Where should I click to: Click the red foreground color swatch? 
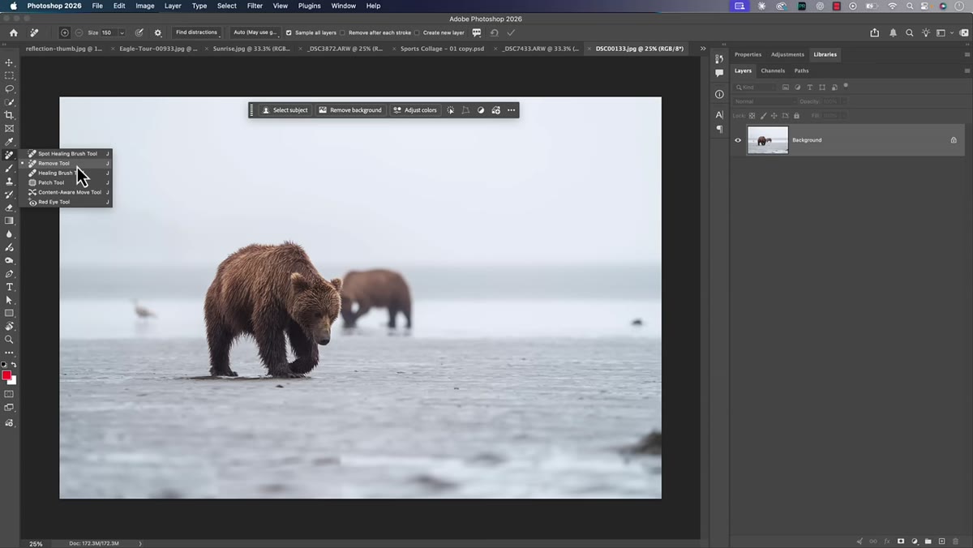[x=6, y=375]
